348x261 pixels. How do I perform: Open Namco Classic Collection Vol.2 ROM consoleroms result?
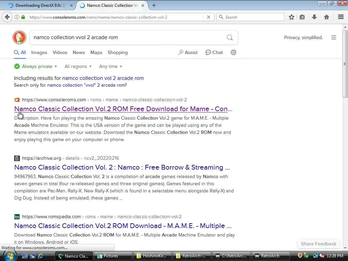123,109
